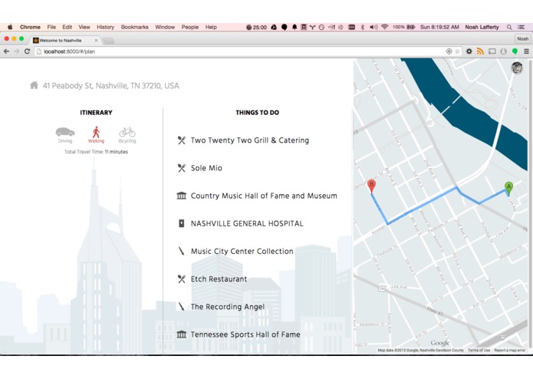
Task: Open Etch Restaurant entry
Action: click(219, 279)
